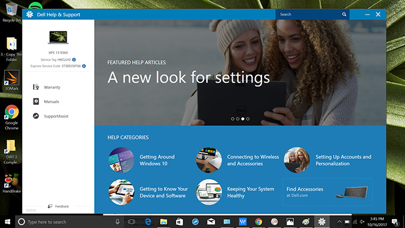The image size is (405, 228).
Task: Open the Windows Start menu
Action: [x=7, y=222]
